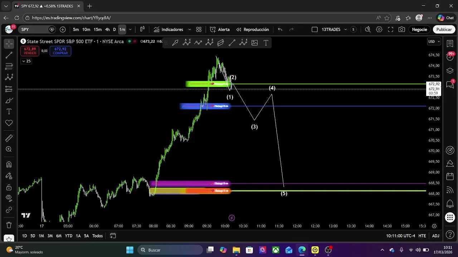Image resolution: width=458 pixels, height=257 pixels.
Task: Select the trend line drawing tool
Action: (9, 55)
